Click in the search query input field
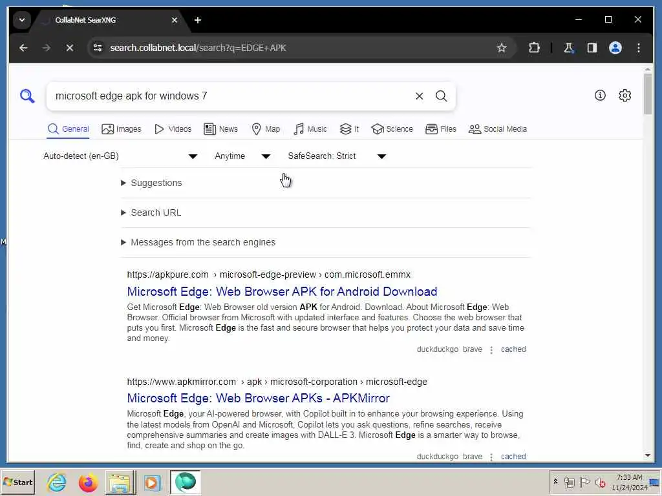 [230, 96]
